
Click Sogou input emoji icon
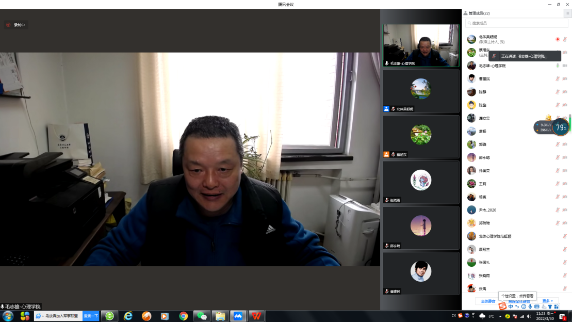[524, 307]
